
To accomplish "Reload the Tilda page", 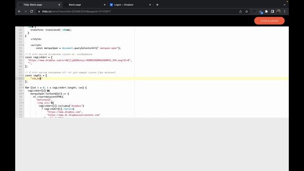I will point(32,11).
